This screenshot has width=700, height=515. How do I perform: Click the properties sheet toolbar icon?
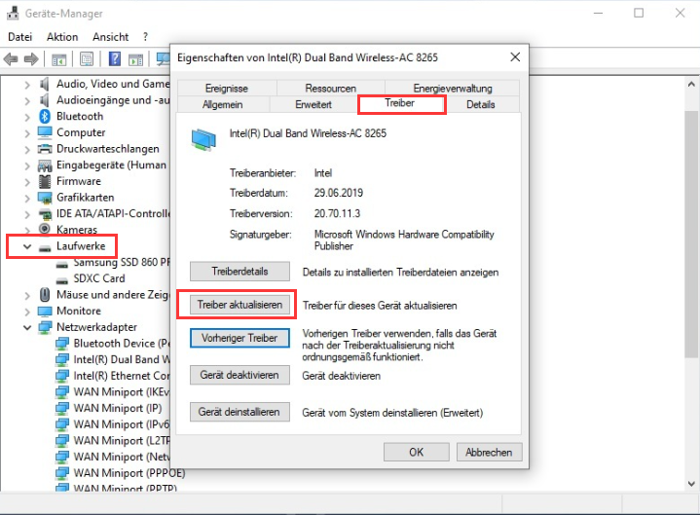[x=88, y=59]
